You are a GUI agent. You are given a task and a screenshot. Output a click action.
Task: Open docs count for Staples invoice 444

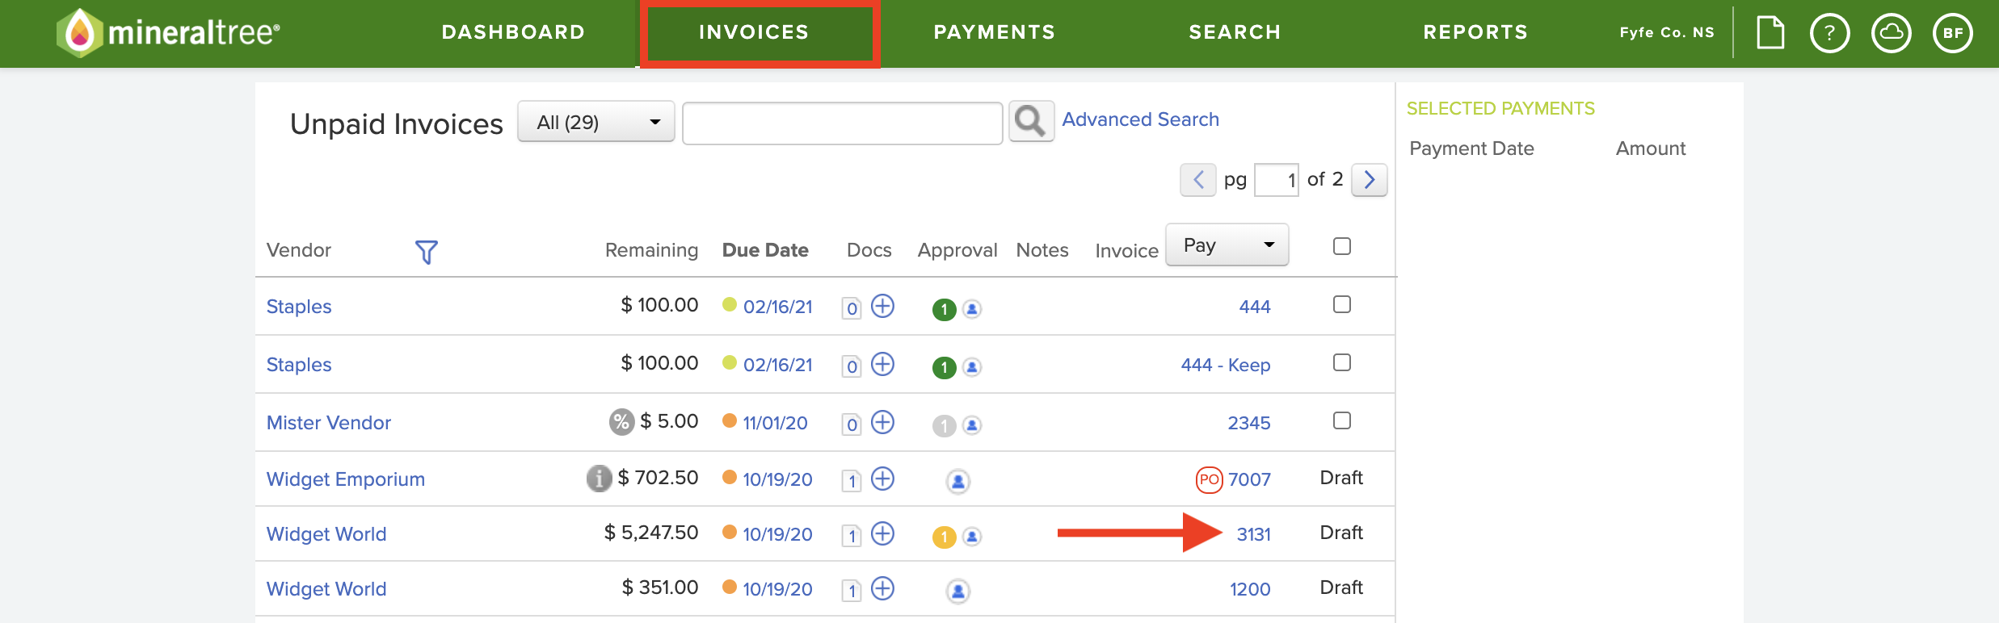pyautogui.click(x=852, y=308)
